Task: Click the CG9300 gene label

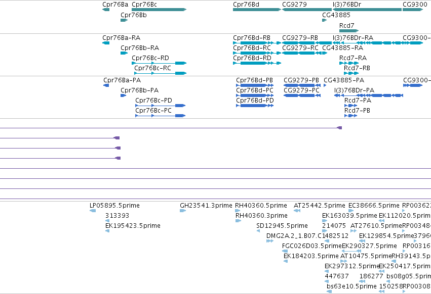Action: (415, 5)
